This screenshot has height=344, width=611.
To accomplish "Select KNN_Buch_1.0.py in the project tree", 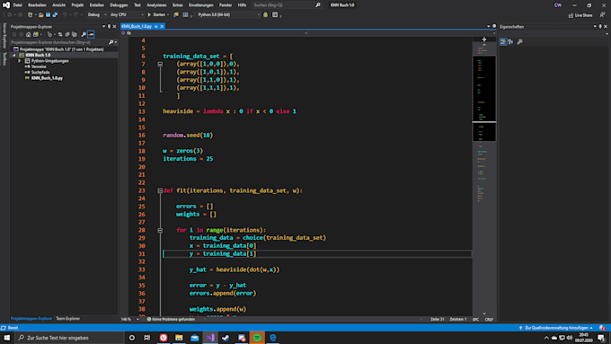I will pyautogui.click(x=47, y=78).
